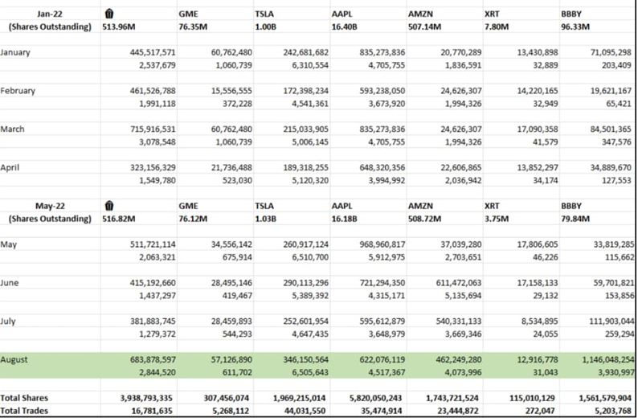Click the icon next to May-22 header
The height and width of the screenshot is (418, 638).
pyautogui.click(x=109, y=205)
